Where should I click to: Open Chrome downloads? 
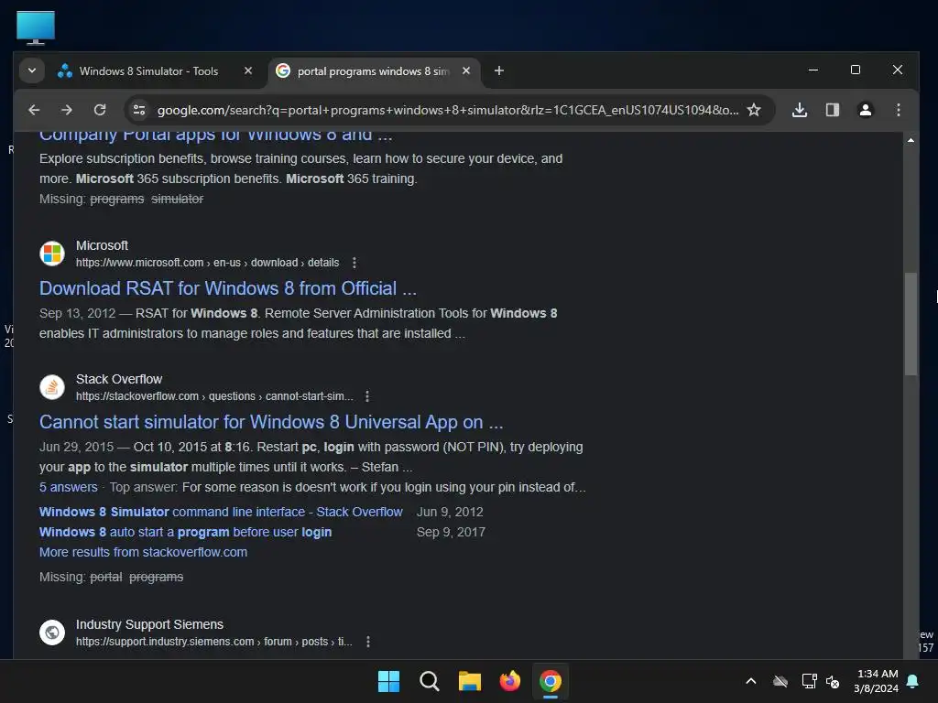tap(800, 110)
